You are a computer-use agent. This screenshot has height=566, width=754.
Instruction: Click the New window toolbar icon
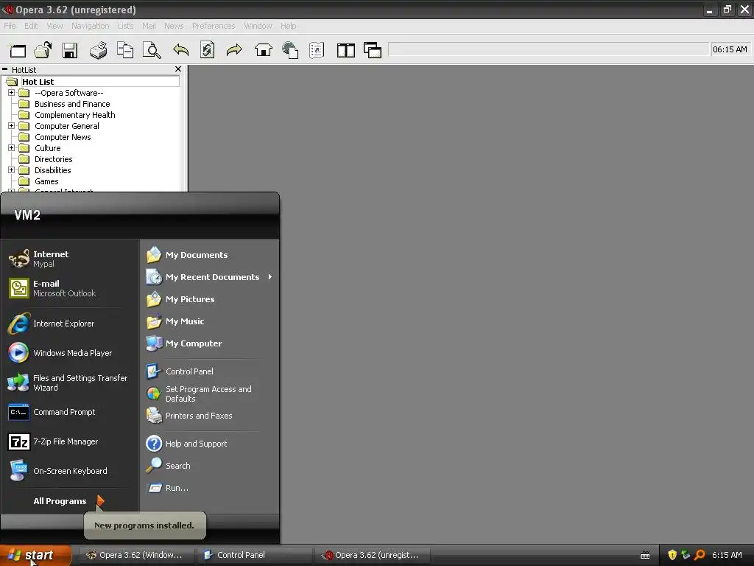coord(18,50)
